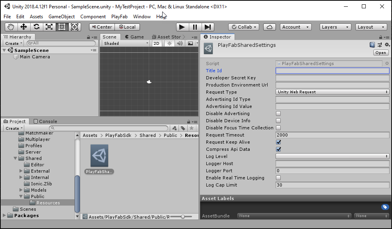Collapse the Shared folder
The width and height of the screenshot is (392, 229).
click(x=15, y=158)
